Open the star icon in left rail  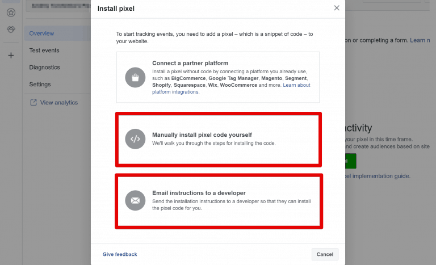click(x=11, y=12)
